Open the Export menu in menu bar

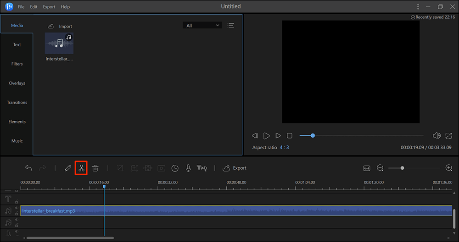(x=49, y=7)
